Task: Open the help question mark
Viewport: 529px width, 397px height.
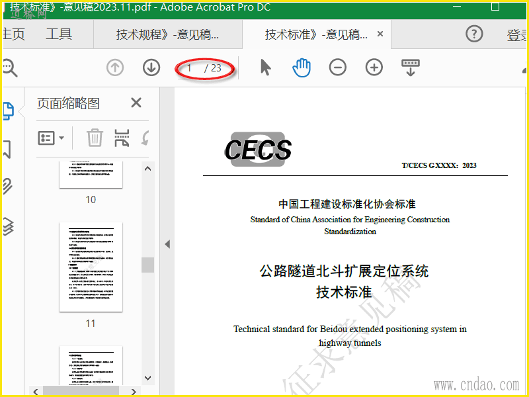Action: click(474, 34)
